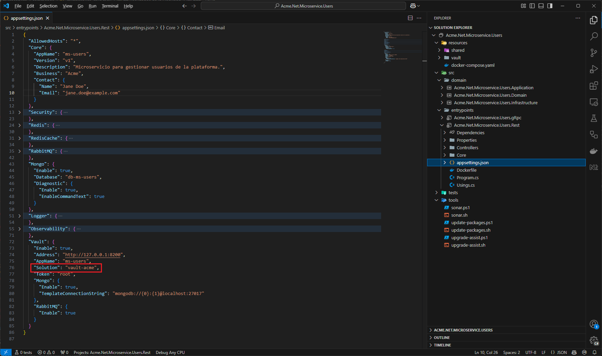Open the notifications bell in status bar
This screenshot has width=602, height=356.
coord(595,352)
